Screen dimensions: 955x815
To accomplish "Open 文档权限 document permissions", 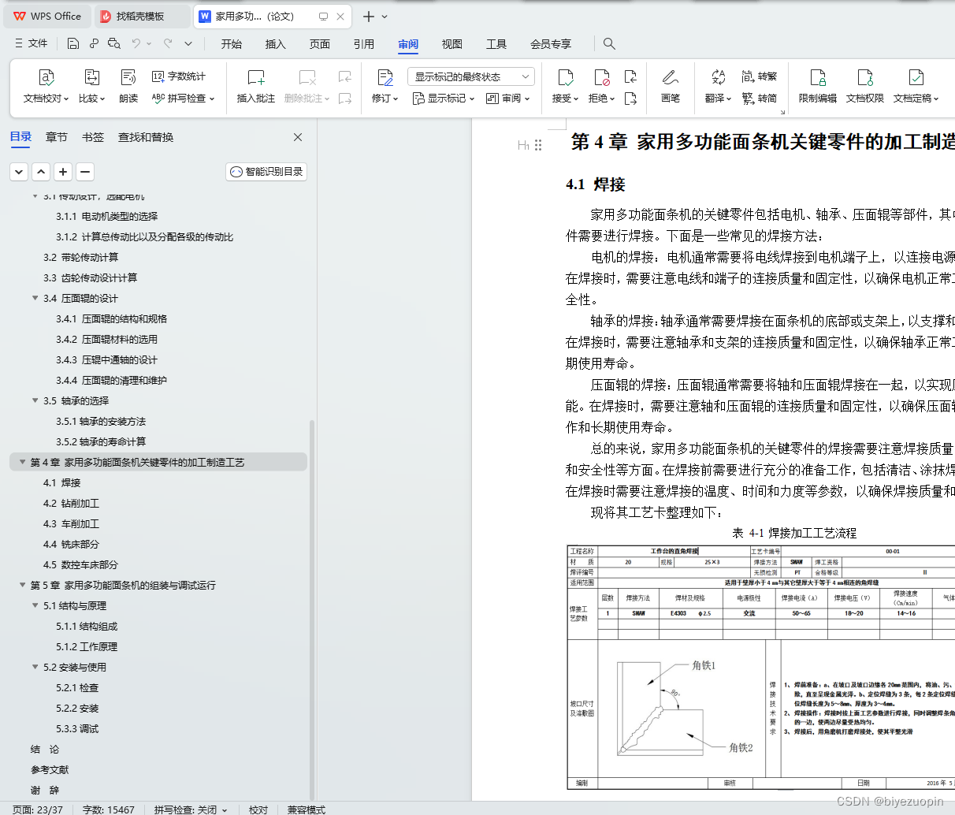I will (x=865, y=87).
